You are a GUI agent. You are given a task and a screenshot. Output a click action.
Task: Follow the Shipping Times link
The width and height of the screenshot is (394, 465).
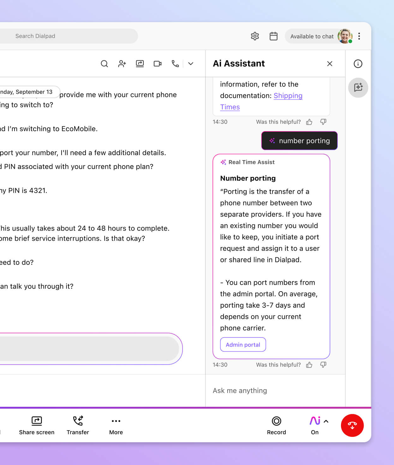288,96
